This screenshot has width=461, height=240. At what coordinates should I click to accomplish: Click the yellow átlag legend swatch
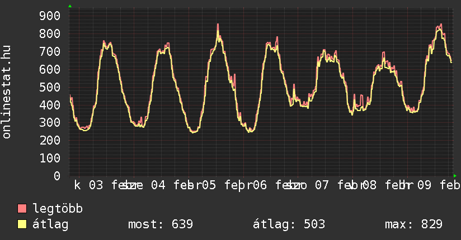click(x=22, y=224)
